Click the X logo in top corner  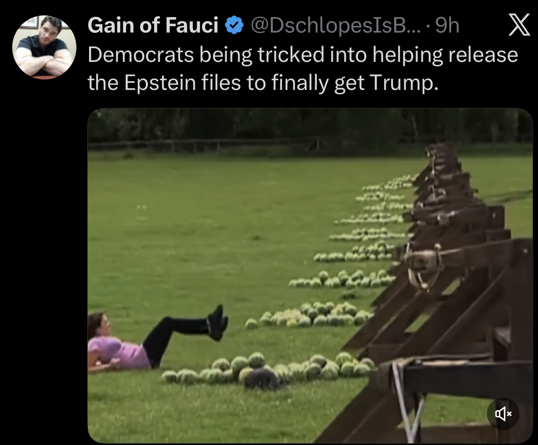519,25
